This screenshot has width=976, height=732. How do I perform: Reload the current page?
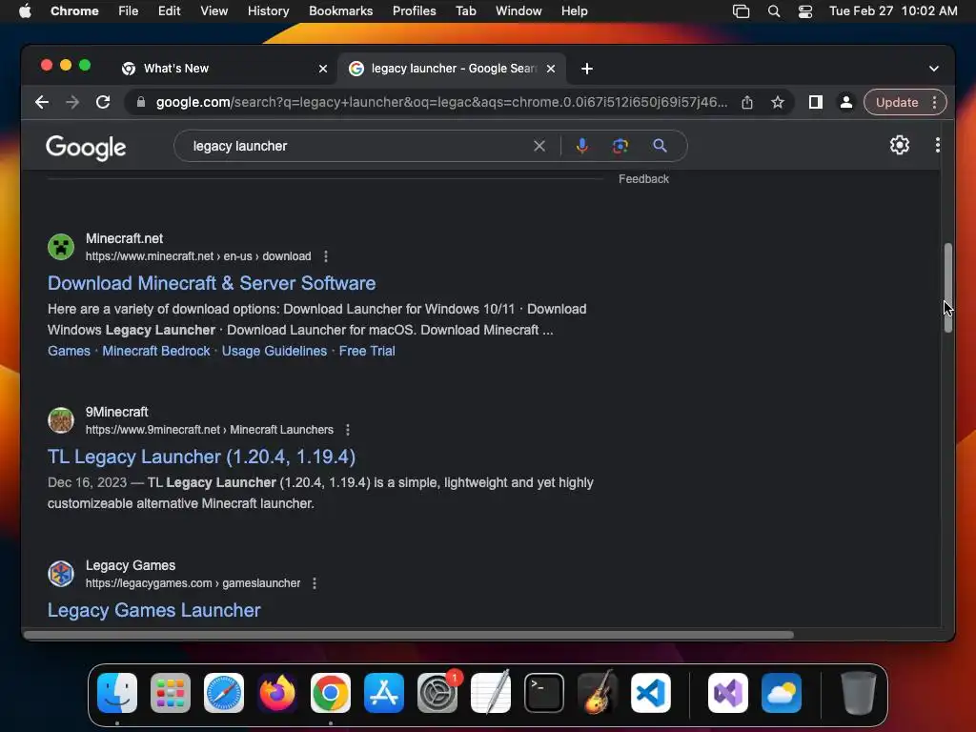point(103,102)
